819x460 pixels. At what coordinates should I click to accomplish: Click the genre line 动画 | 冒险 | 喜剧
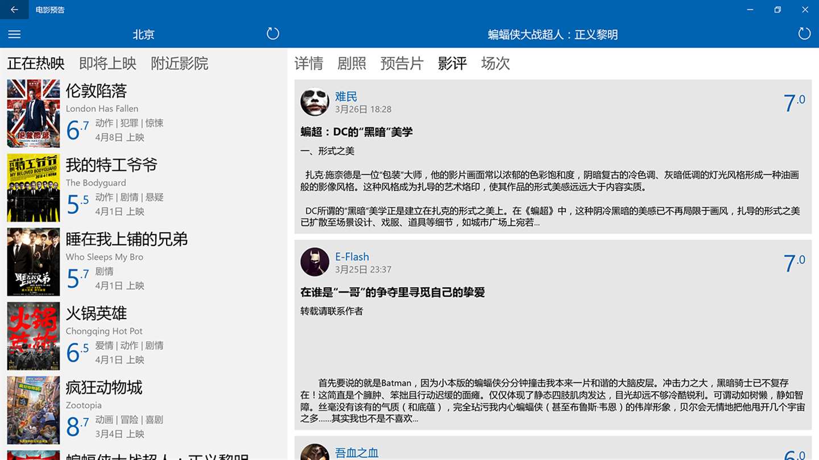(129, 420)
